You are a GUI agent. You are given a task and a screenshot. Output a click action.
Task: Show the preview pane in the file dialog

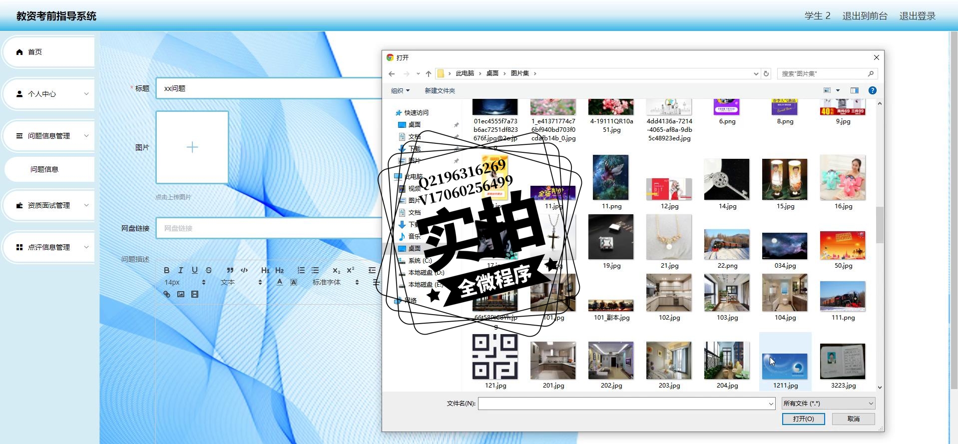[x=855, y=90]
